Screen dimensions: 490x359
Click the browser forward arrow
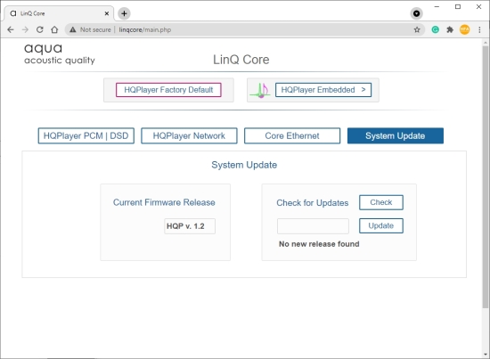pos(25,29)
